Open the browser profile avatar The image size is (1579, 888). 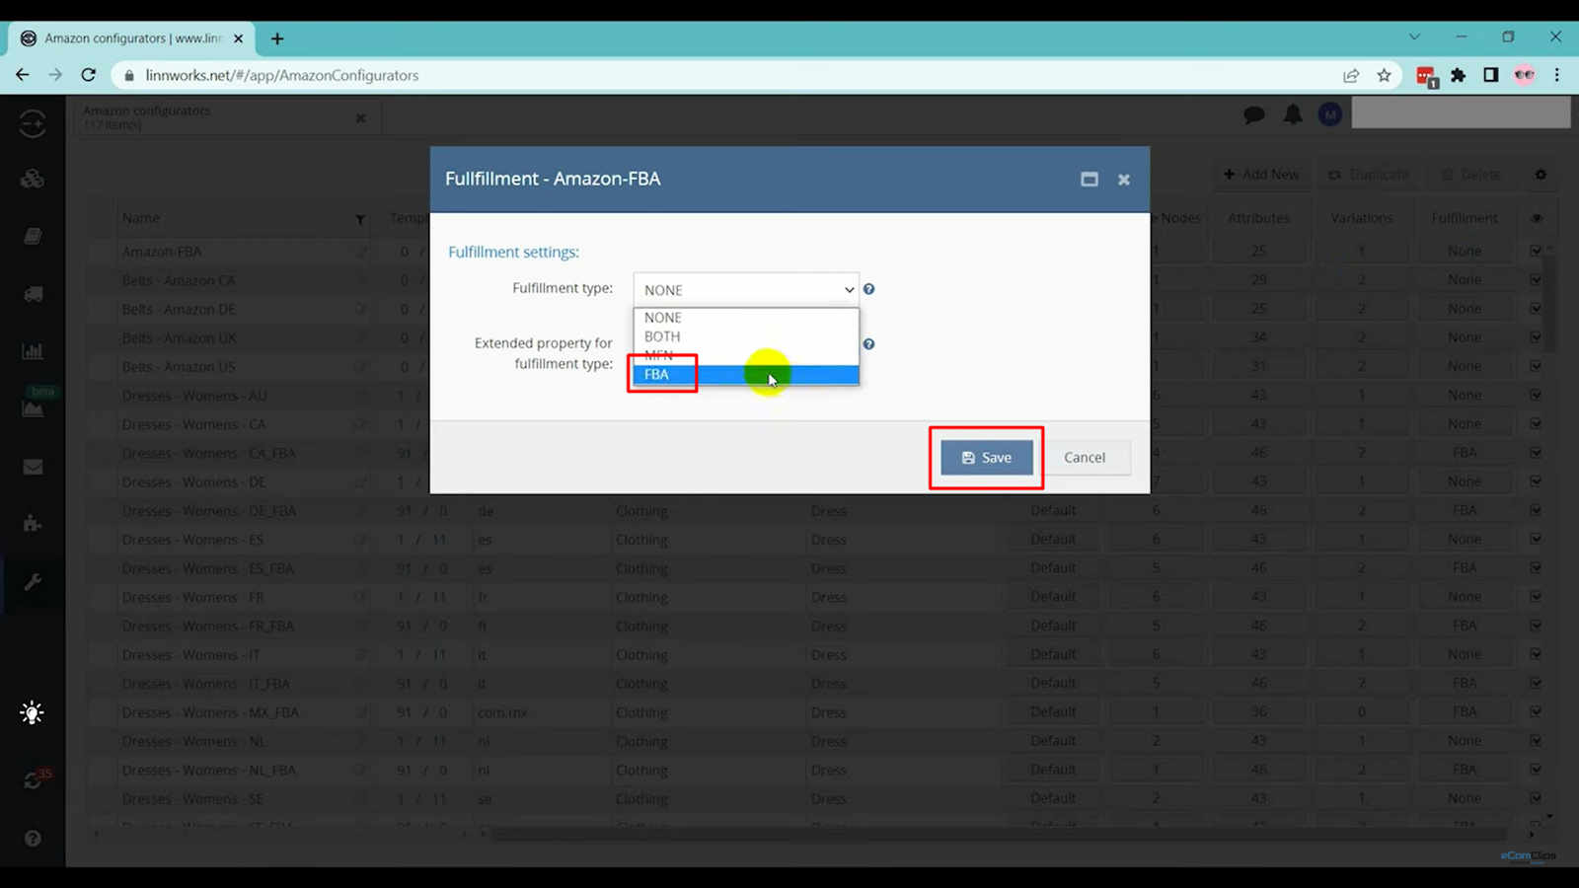(x=1525, y=75)
